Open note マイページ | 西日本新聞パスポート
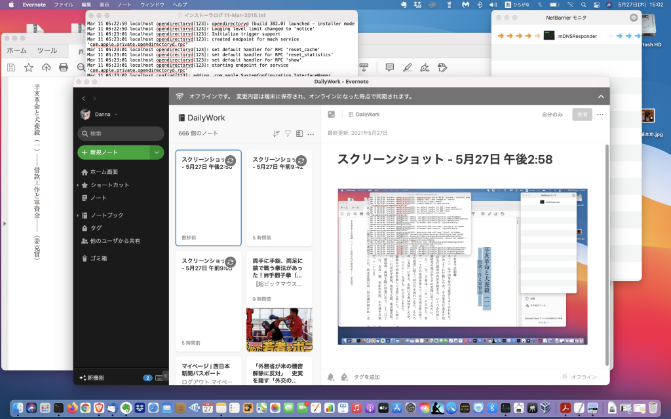This screenshot has width=671, height=419. coord(208,371)
